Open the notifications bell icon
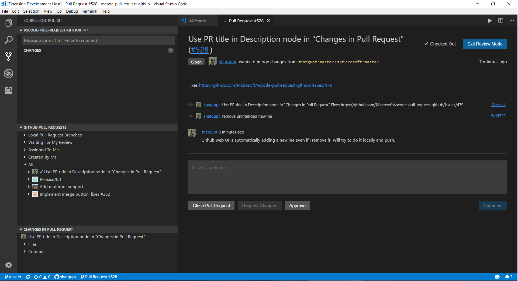 [509, 277]
